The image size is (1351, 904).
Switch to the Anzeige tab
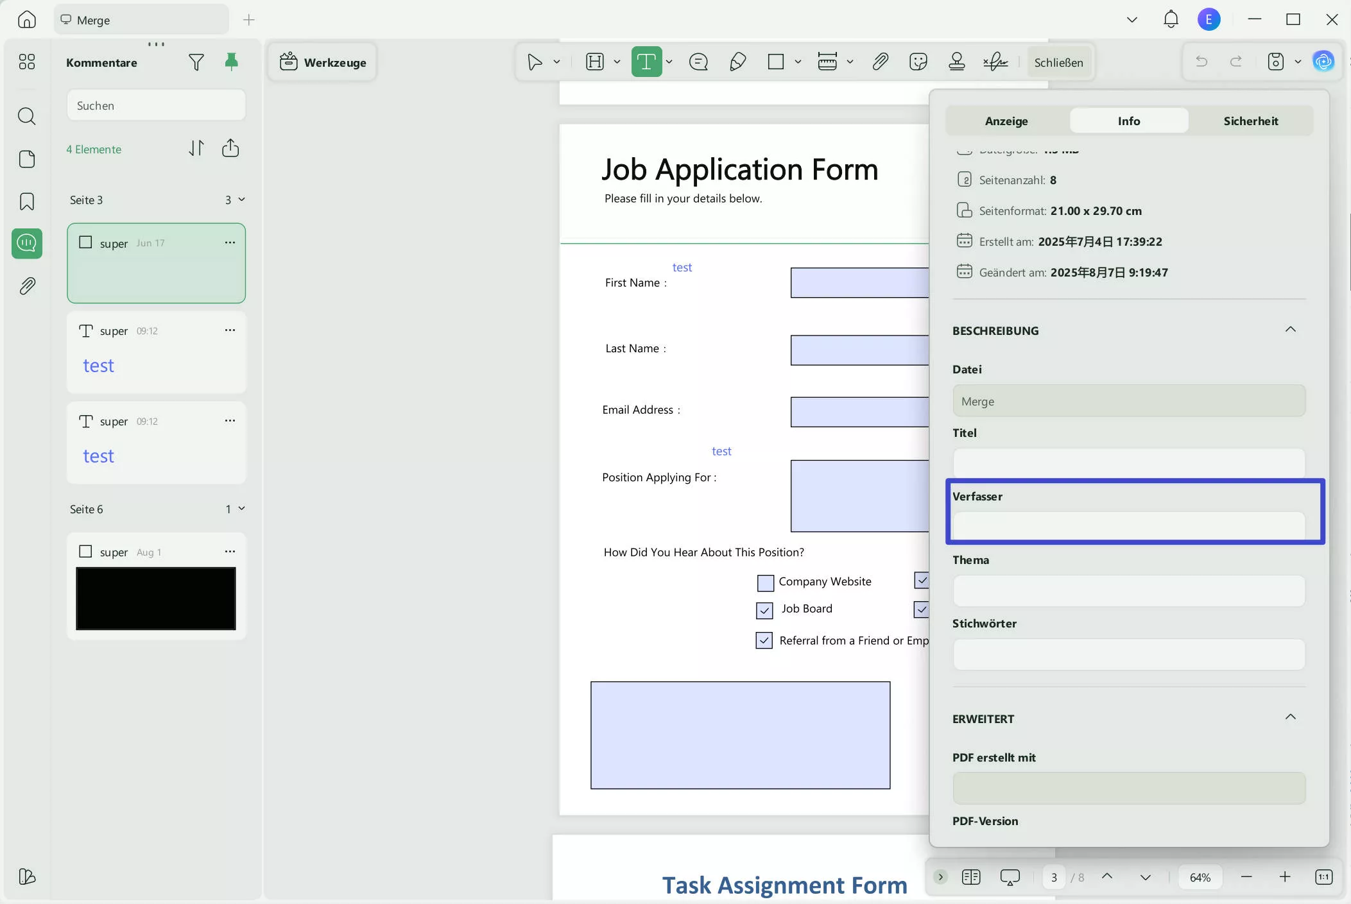pos(1006,121)
